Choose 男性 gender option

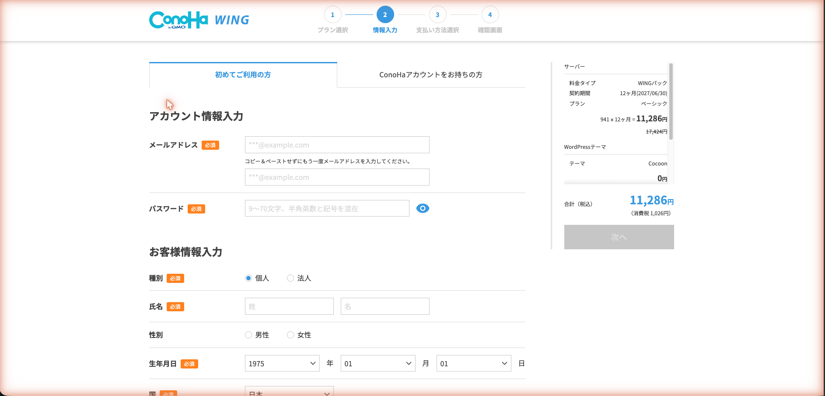[248, 335]
